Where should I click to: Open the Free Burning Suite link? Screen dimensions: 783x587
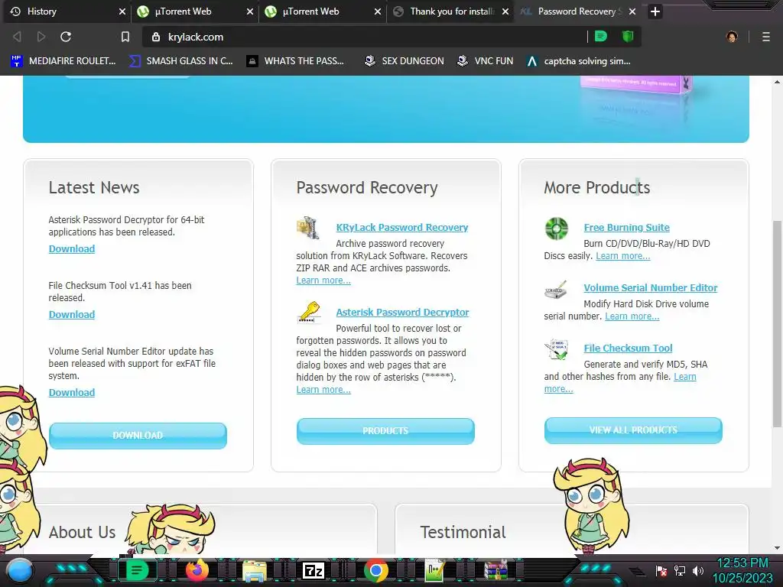point(627,227)
